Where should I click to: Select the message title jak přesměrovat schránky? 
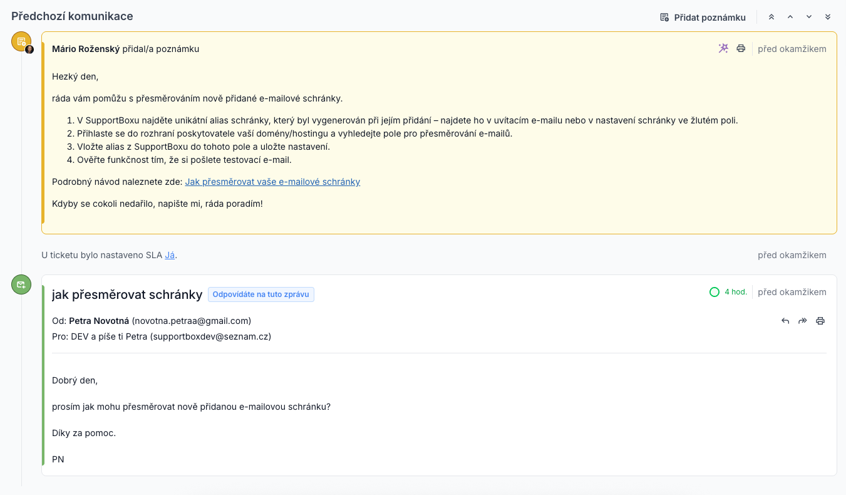127,294
